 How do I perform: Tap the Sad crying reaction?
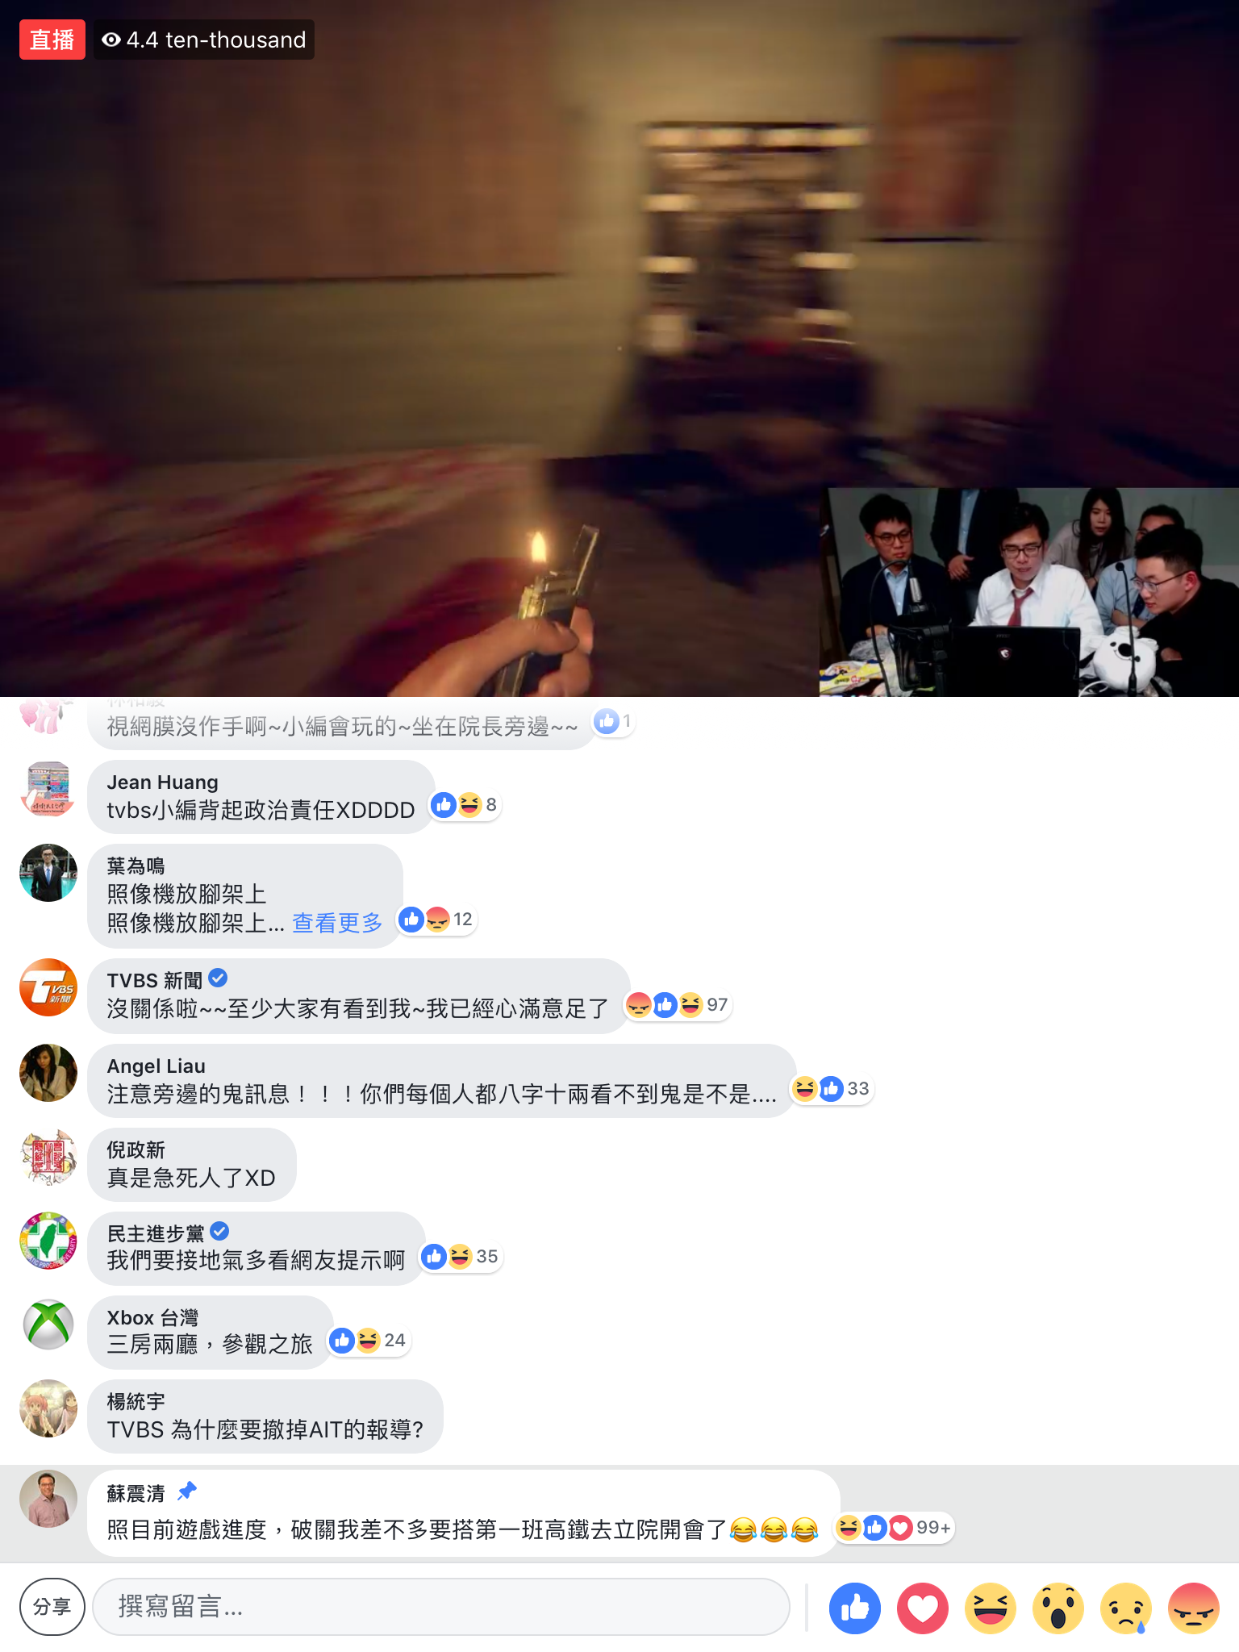(1126, 1608)
